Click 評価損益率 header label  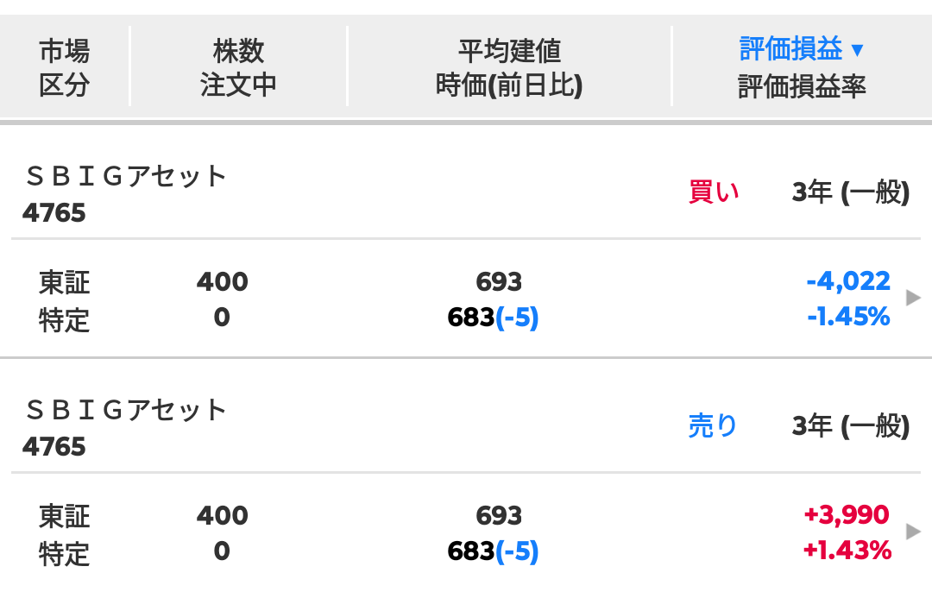802,87
